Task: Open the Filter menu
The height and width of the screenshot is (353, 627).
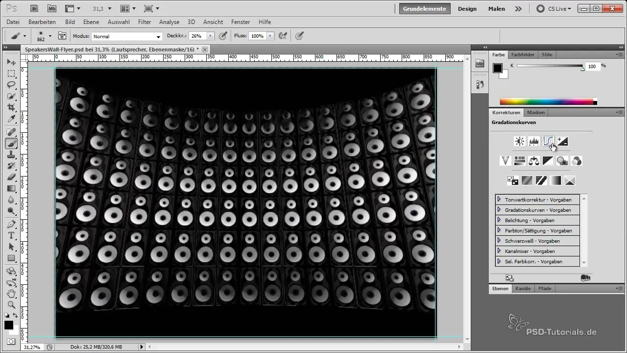Action: (145, 22)
